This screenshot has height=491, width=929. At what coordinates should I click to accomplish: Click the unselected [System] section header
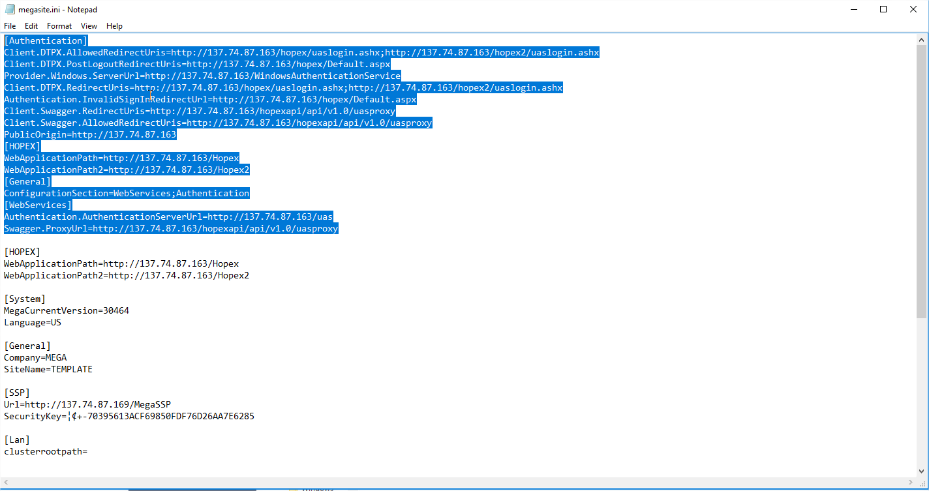[x=25, y=299]
